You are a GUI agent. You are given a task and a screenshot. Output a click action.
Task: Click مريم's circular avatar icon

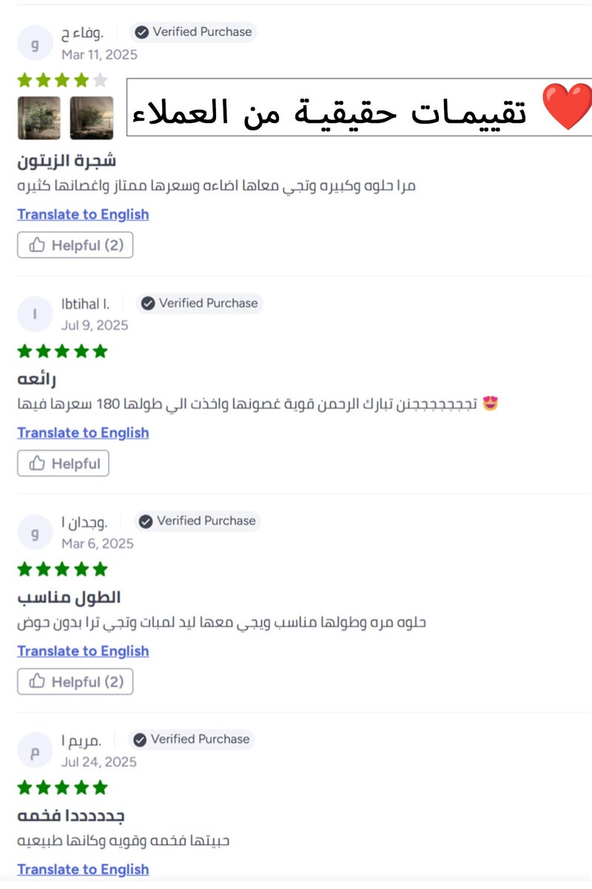[x=35, y=750]
